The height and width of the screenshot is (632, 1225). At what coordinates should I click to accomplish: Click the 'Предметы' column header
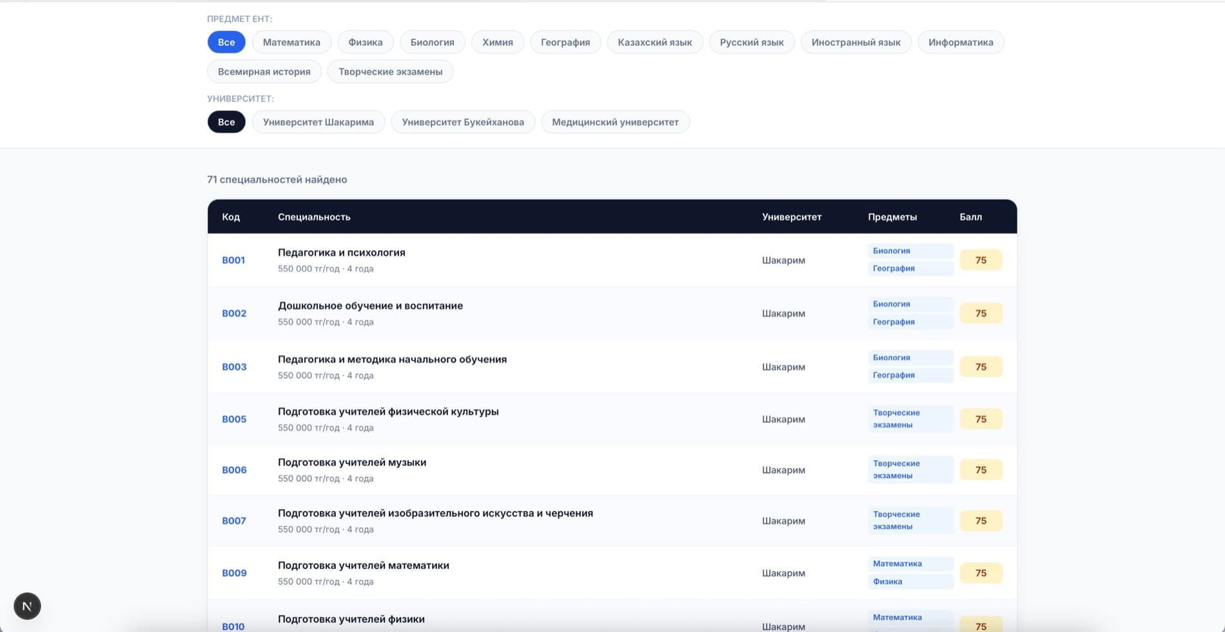[x=892, y=217]
